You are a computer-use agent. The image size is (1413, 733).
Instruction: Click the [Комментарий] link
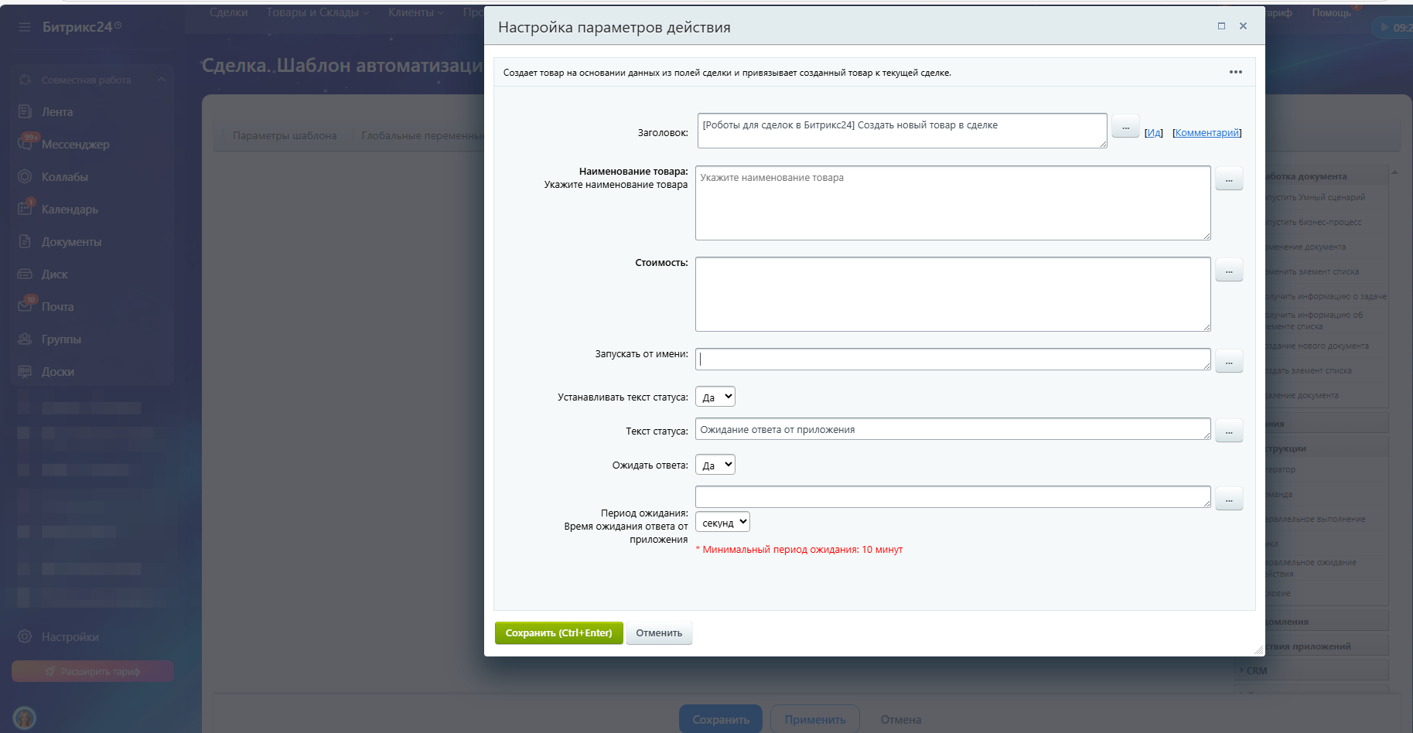(x=1207, y=133)
